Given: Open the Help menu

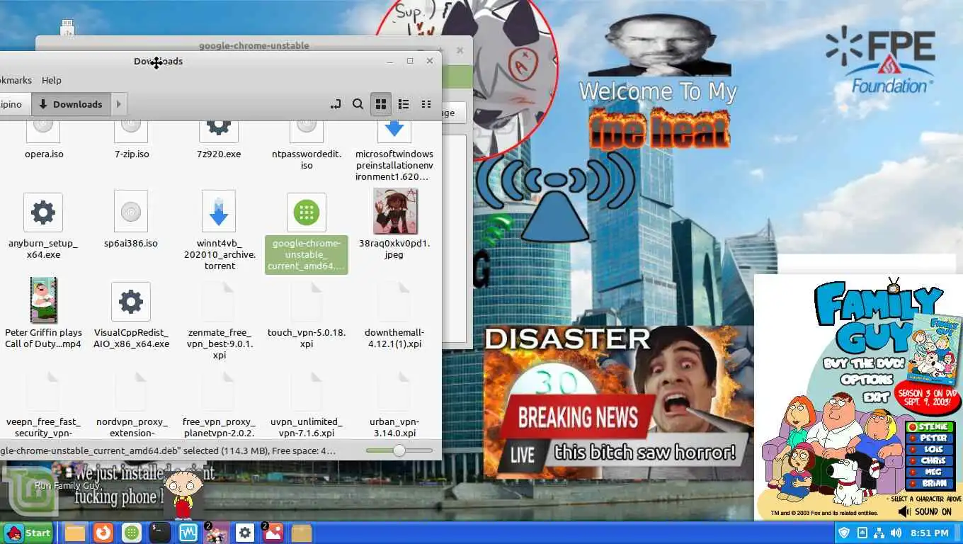Looking at the screenshot, I should point(52,80).
